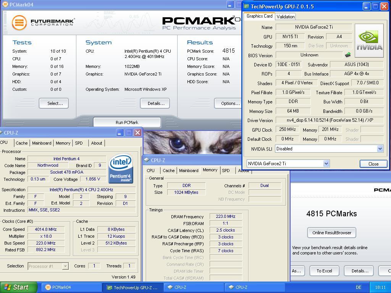Click the Memory Size value 64 MB in GPU-Z
This screenshot has width=391, height=293.
(293, 111)
